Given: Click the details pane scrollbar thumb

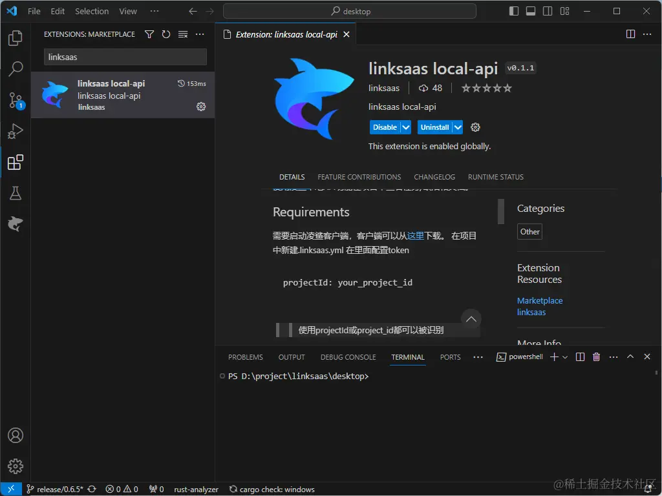Looking at the screenshot, I should point(501,211).
